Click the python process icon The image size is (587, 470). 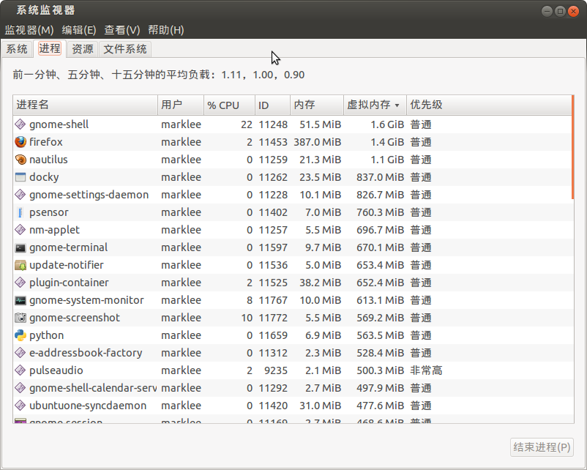(20, 335)
